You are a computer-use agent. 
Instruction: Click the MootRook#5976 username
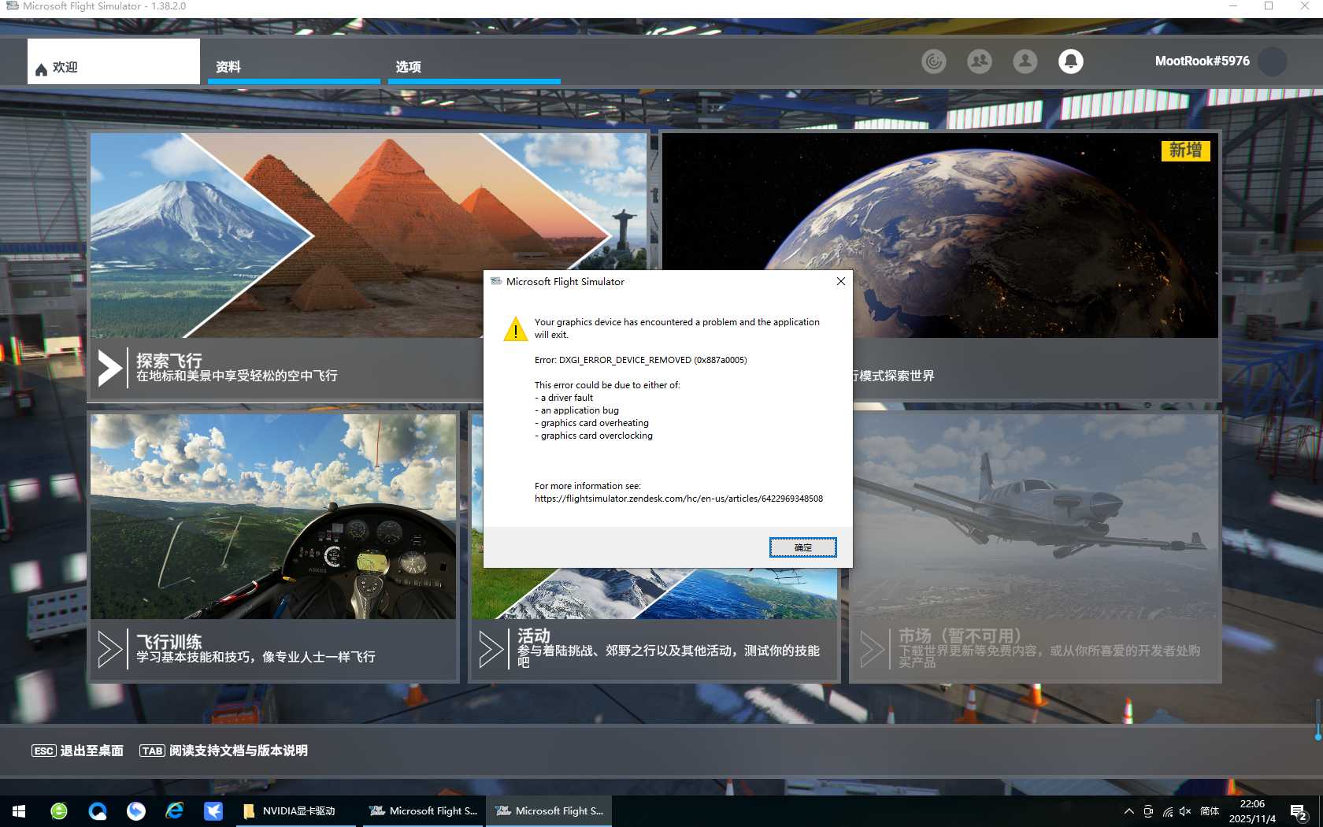1202,61
